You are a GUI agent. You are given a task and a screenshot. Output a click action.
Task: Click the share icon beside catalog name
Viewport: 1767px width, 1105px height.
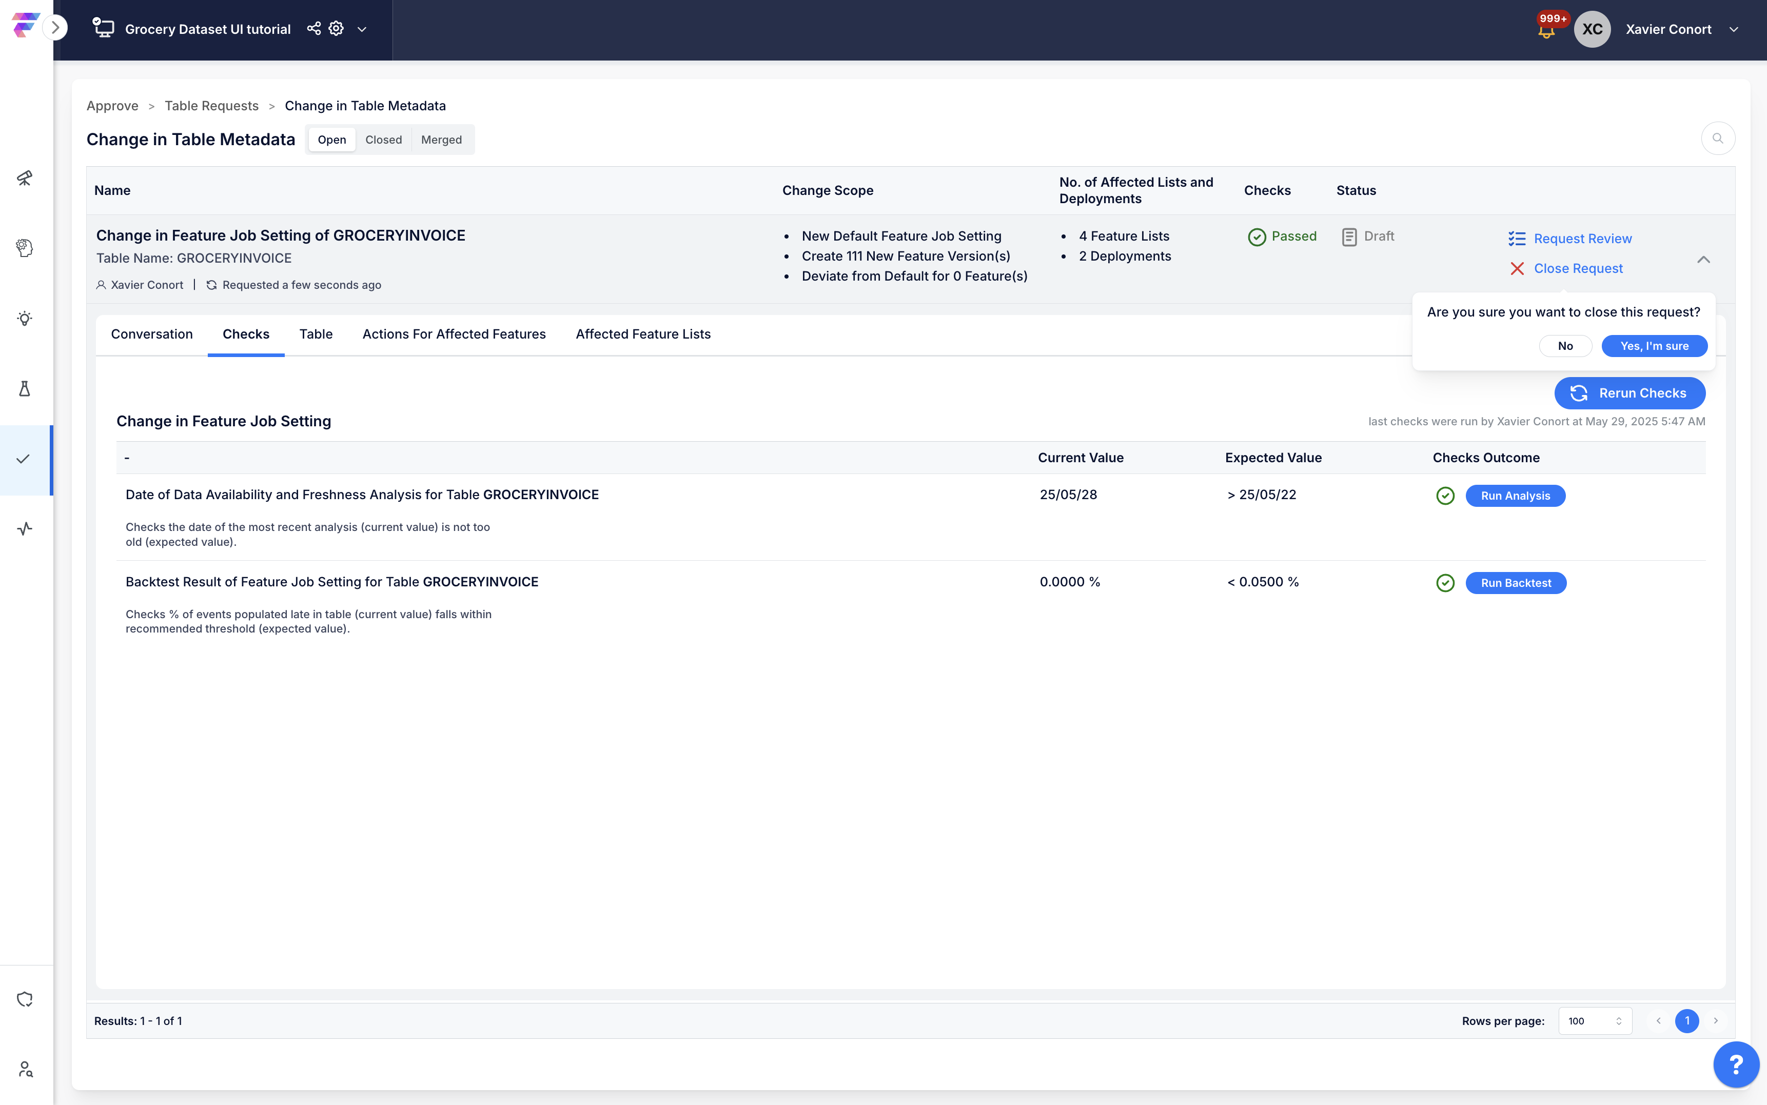point(313,29)
